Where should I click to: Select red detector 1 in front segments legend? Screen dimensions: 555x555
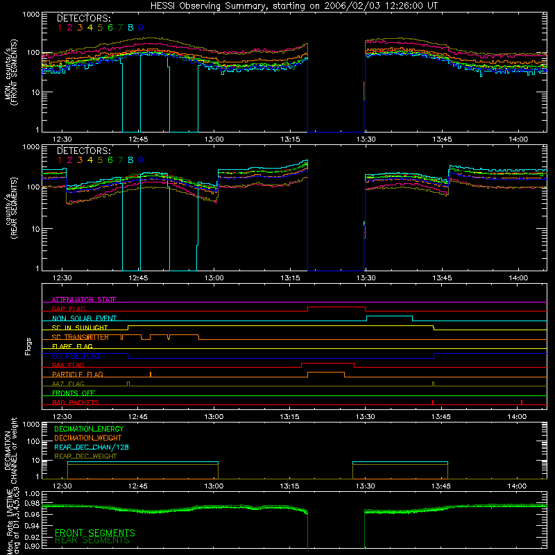[60, 28]
